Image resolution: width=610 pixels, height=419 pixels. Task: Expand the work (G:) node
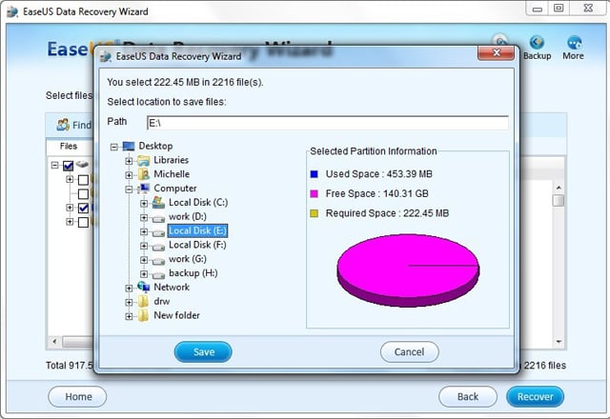tap(144, 260)
